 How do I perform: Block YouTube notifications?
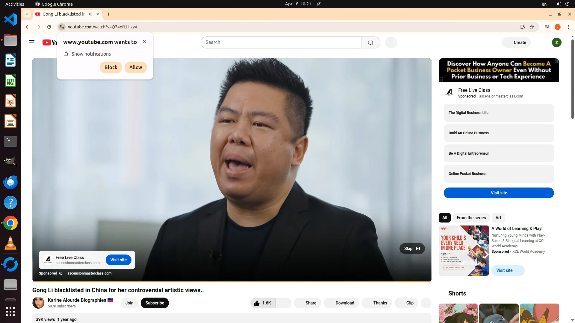pyautogui.click(x=111, y=67)
